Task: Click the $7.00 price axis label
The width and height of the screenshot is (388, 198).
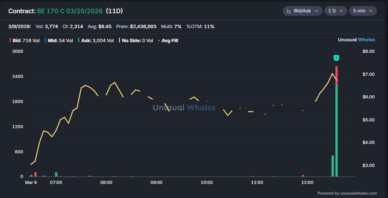Action: tap(368, 74)
